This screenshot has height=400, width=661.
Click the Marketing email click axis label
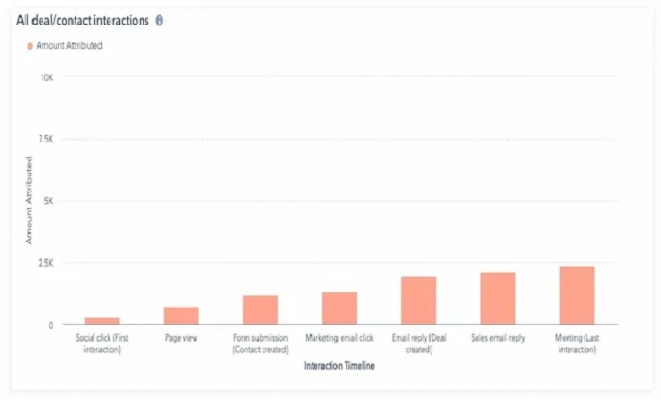[339, 338]
